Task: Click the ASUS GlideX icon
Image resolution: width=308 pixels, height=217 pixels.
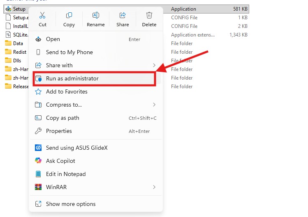Action: [x=38, y=148]
